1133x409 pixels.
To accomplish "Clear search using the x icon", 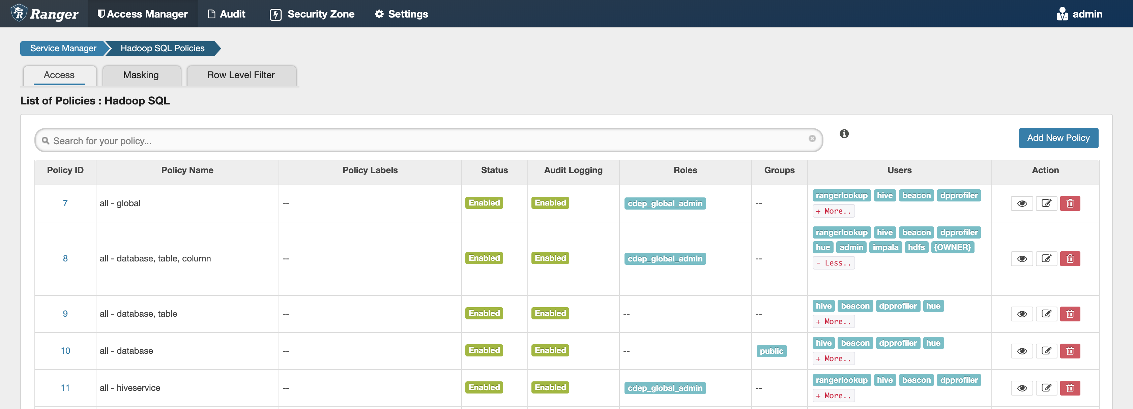I will pyautogui.click(x=812, y=138).
